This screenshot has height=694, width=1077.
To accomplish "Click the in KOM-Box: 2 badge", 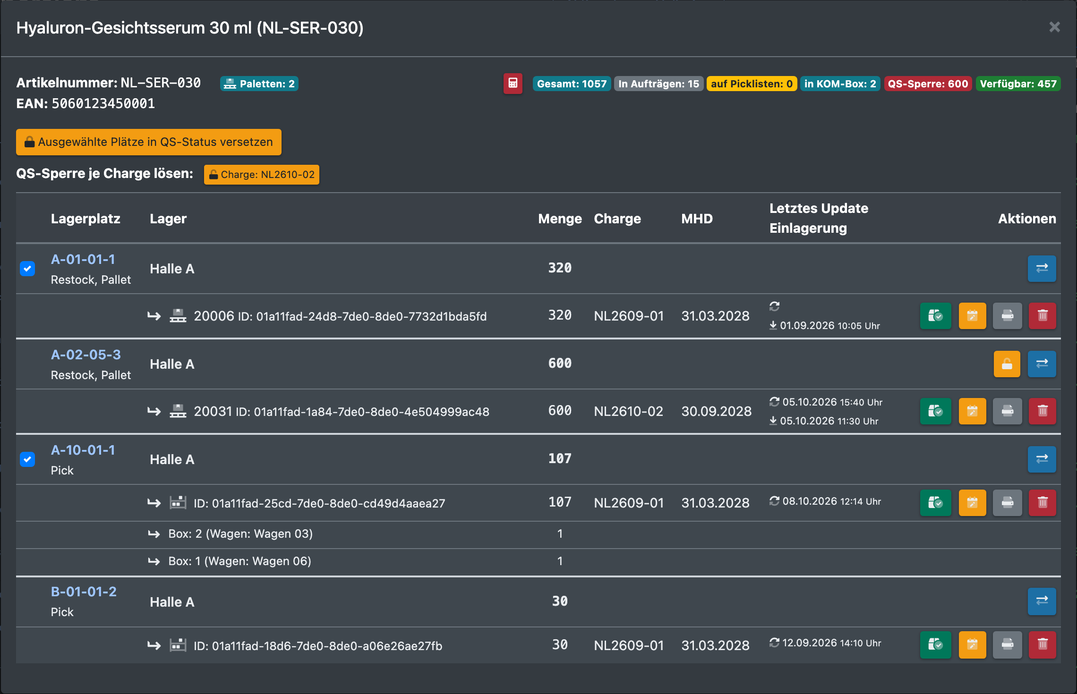I will tap(840, 84).
